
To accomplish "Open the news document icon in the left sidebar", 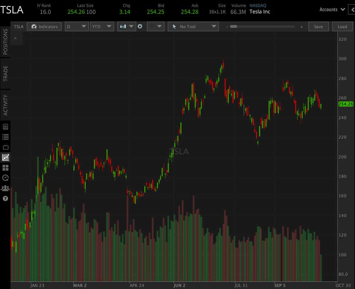I will 5,126.
